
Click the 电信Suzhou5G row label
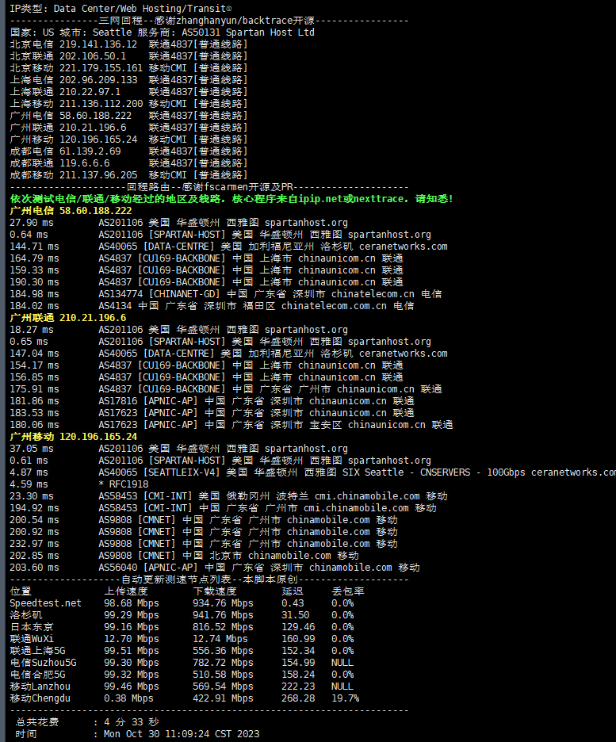[43, 663]
